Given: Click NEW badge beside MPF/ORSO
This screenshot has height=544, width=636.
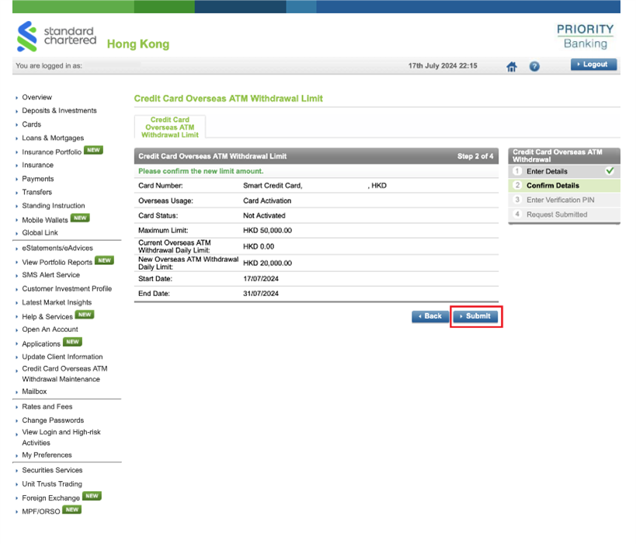Looking at the screenshot, I should (x=71, y=510).
